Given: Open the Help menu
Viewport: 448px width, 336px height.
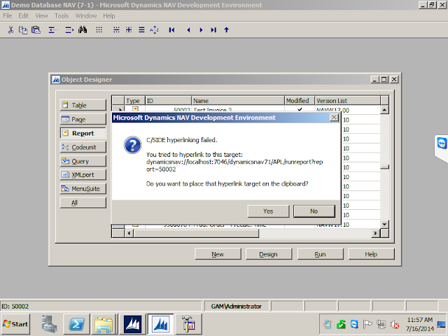Looking at the screenshot, I should 109,15.
